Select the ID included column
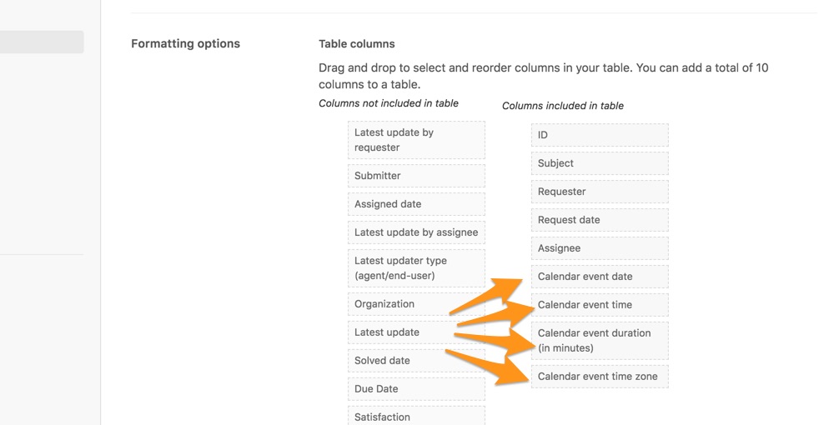 600,135
